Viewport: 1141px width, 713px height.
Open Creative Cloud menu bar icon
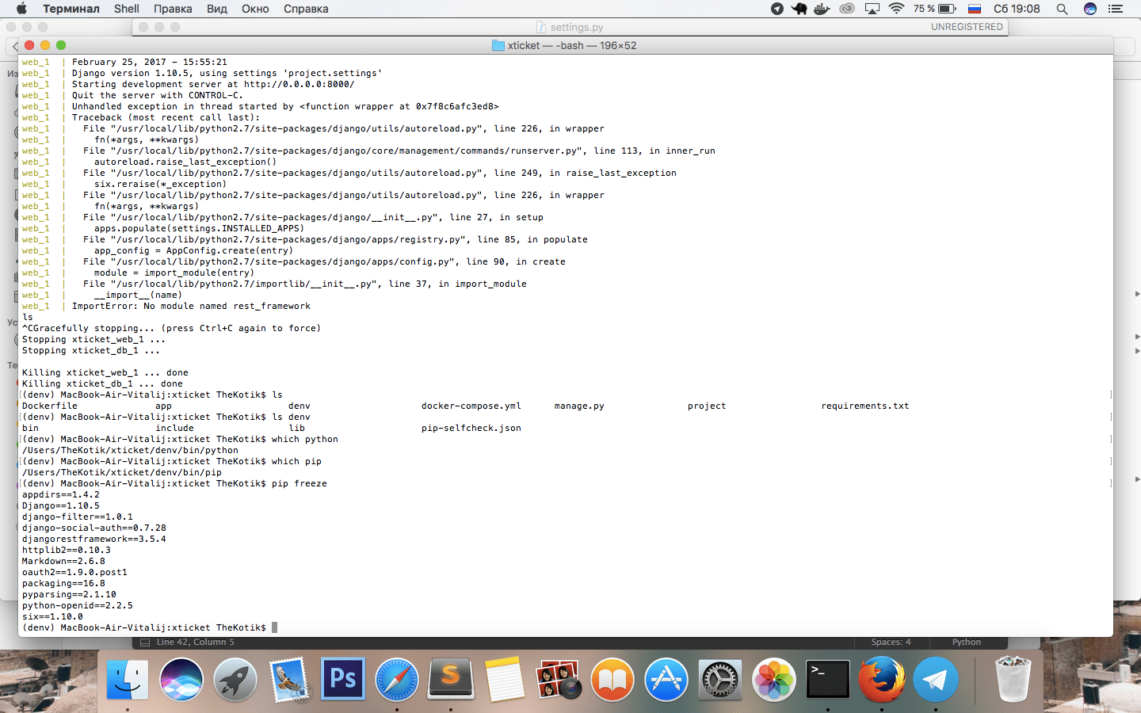coord(847,9)
